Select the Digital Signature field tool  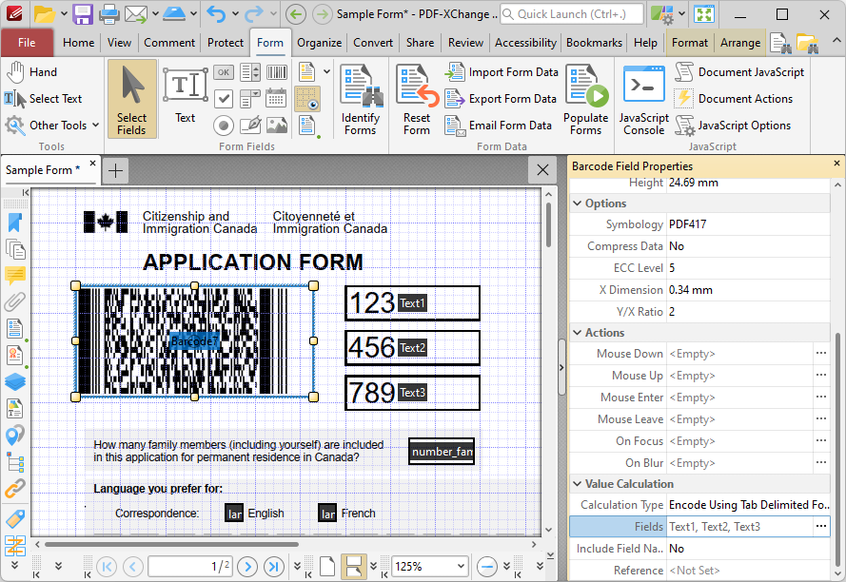250,125
